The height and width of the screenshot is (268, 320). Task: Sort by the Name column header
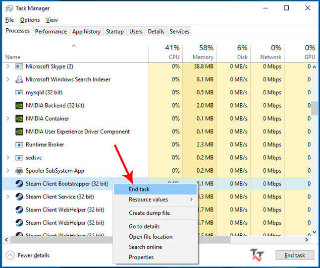coord(13,57)
